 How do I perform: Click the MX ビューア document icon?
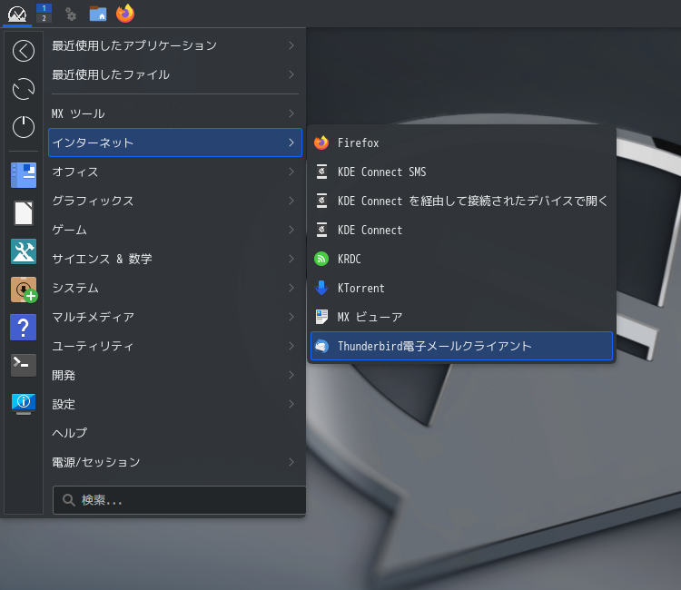(321, 317)
